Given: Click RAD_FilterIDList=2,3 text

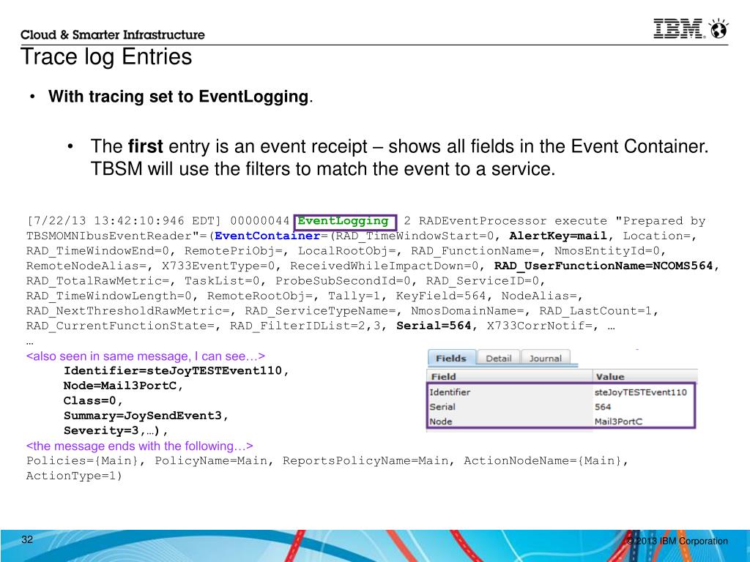Looking at the screenshot, I should point(305,326).
